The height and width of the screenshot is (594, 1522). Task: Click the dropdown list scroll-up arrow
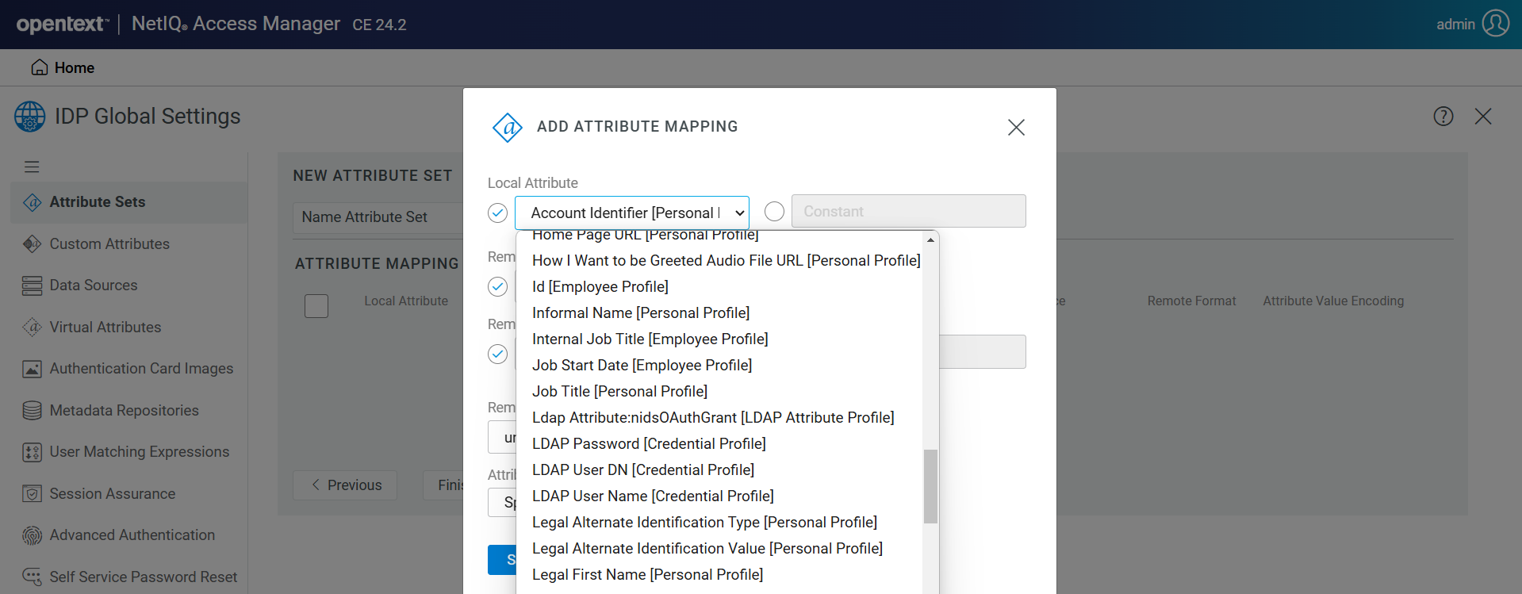(x=930, y=240)
